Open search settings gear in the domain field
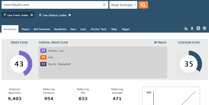Image resolution: width=209 pixels, height=105 pixels. [104, 5]
